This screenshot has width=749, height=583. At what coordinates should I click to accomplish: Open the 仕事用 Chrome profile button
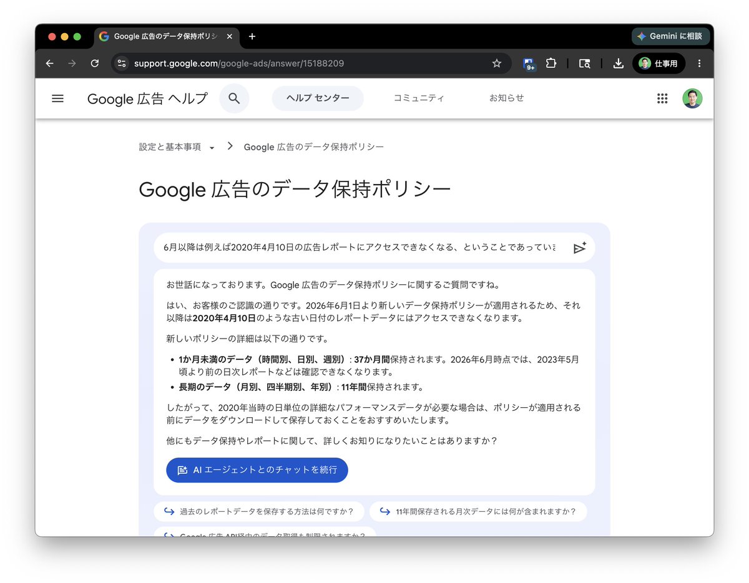click(x=658, y=63)
